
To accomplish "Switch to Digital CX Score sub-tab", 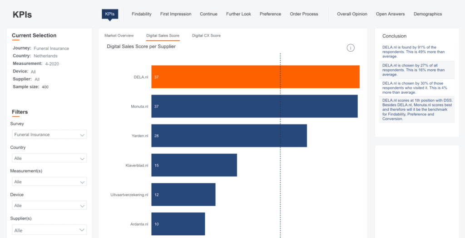I will coord(206,35).
